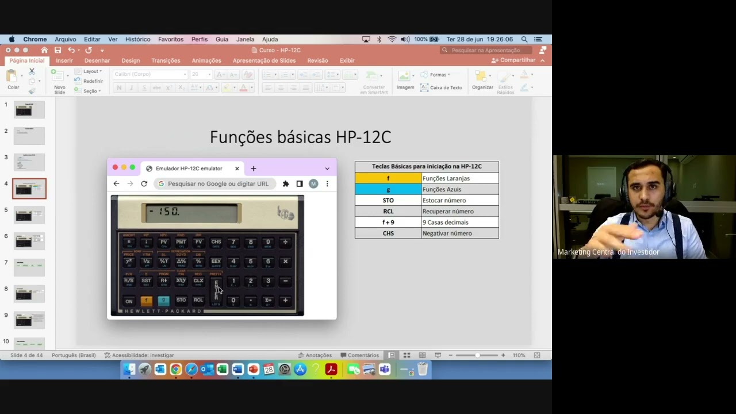The image size is (736, 414).
Task: Click zoom out minus button
Action: 450,355
